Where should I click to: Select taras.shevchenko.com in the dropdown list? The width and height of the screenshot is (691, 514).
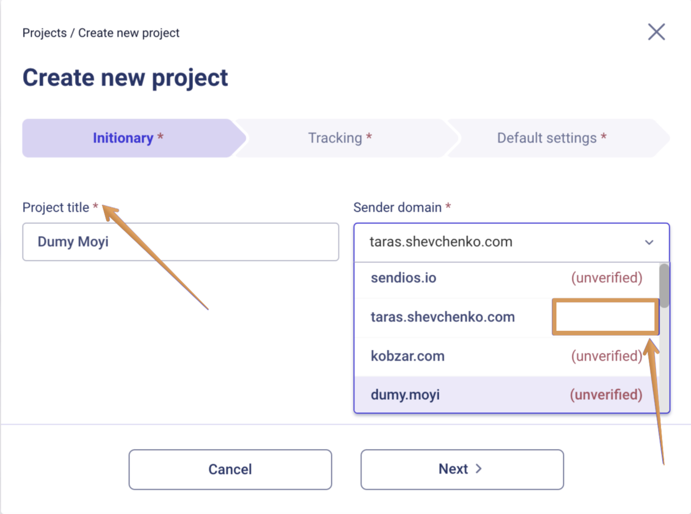point(443,317)
